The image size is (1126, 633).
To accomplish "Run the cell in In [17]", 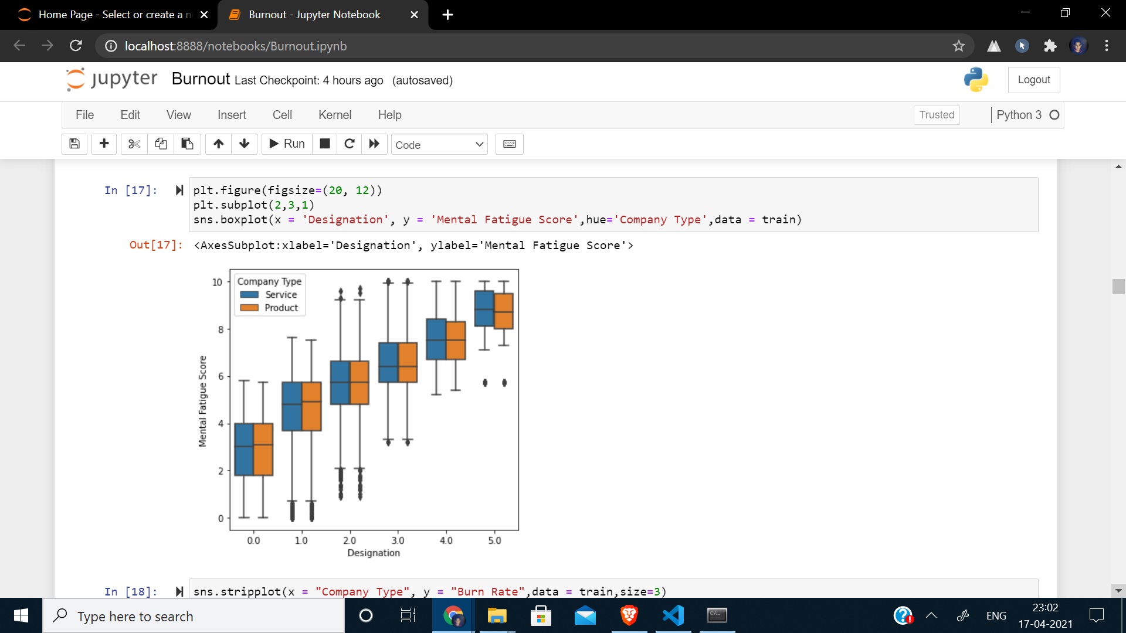I will click(179, 190).
